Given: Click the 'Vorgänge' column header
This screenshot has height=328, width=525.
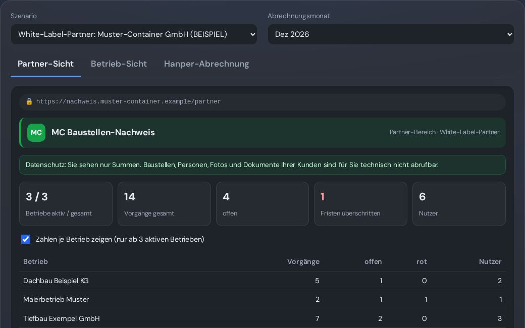Looking at the screenshot, I should coord(303,262).
